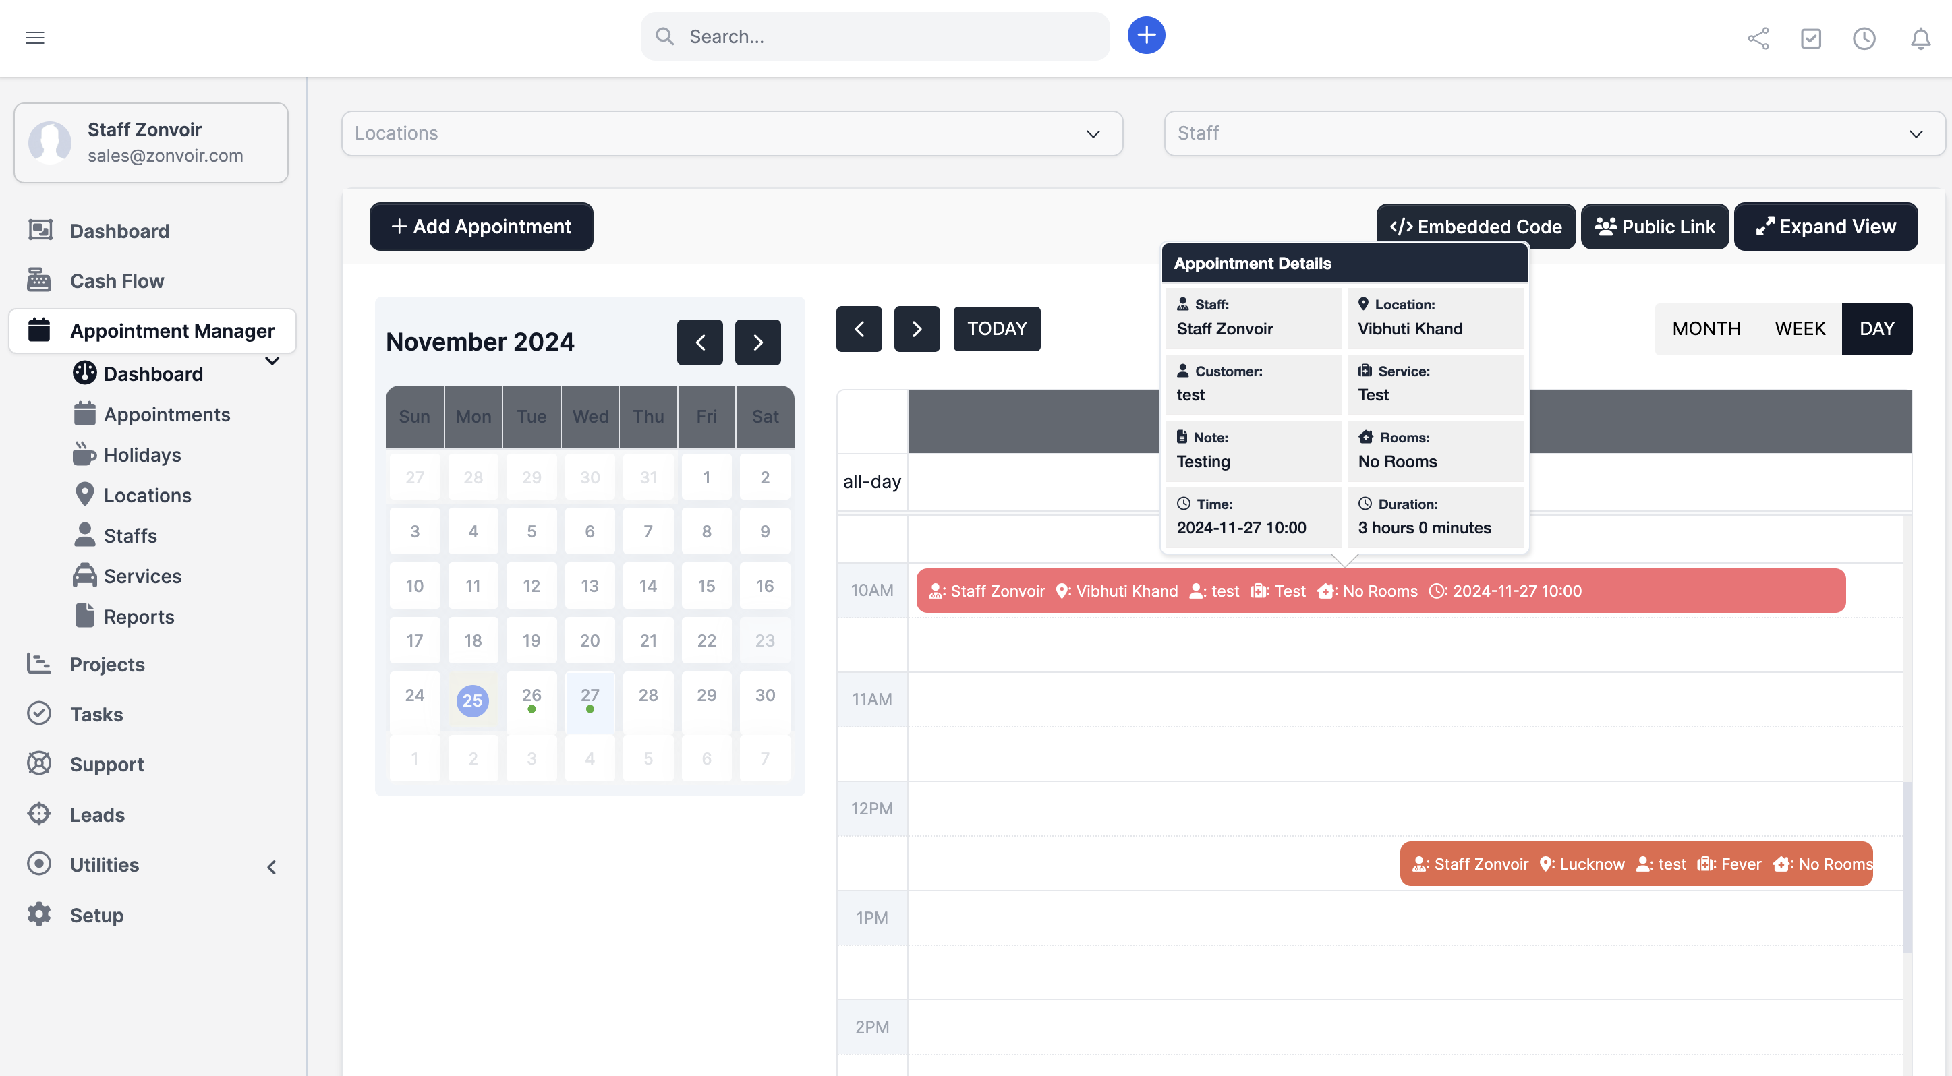Open Setup gear in the sidebar
This screenshot has height=1076, width=1952.
tap(96, 915)
